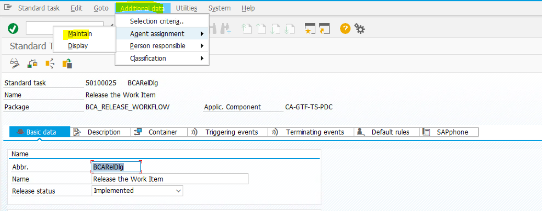The height and width of the screenshot is (211, 542).
Task: Click the yellow question mark help icon
Action: [x=345, y=28]
